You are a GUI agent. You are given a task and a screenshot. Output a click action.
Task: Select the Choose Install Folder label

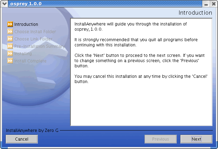point(35,32)
